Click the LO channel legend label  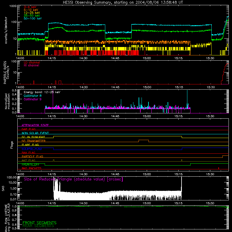[x=32, y=62]
